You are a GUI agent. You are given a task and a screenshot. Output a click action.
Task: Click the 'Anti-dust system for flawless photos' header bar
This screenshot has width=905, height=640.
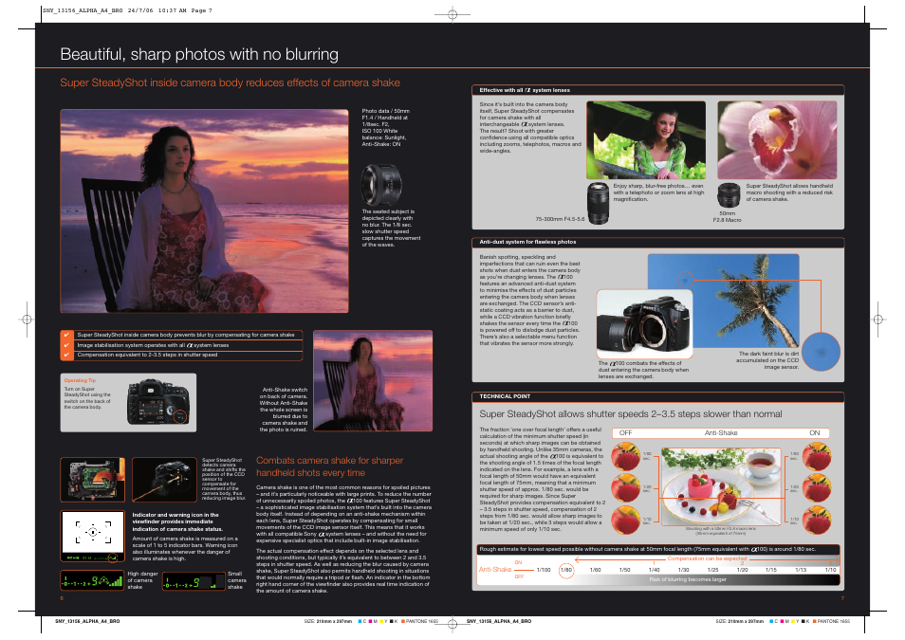point(658,243)
